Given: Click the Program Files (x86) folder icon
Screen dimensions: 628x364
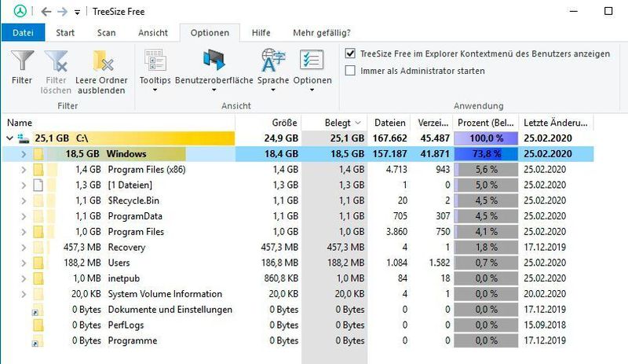Looking at the screenshot, I should coord(38,170).
